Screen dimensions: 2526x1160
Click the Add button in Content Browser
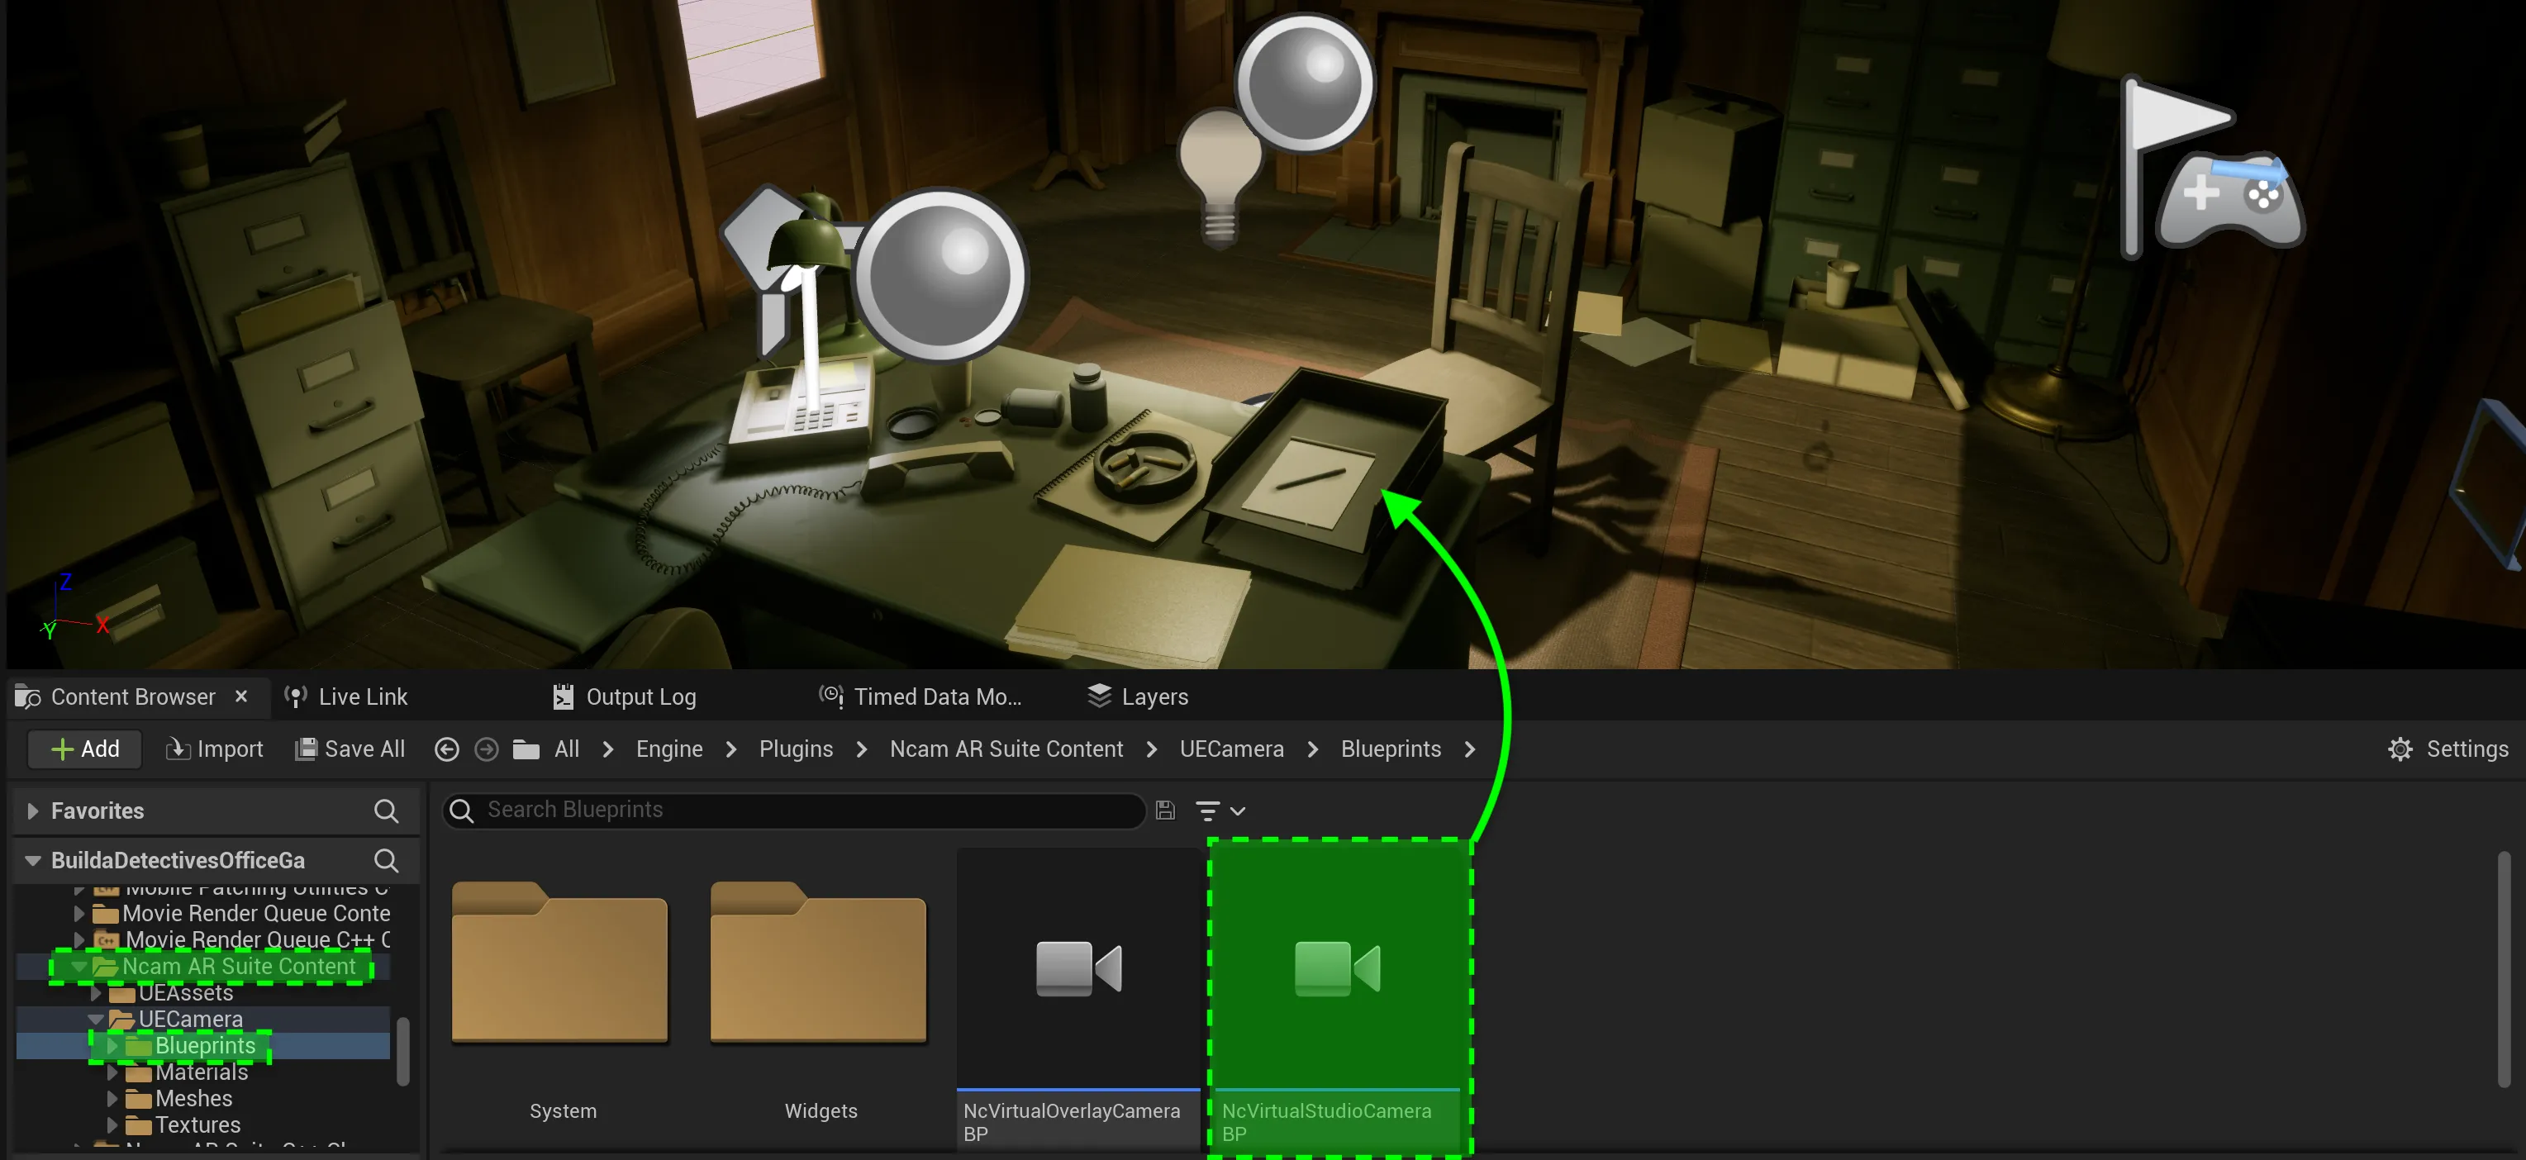point(84,749)
